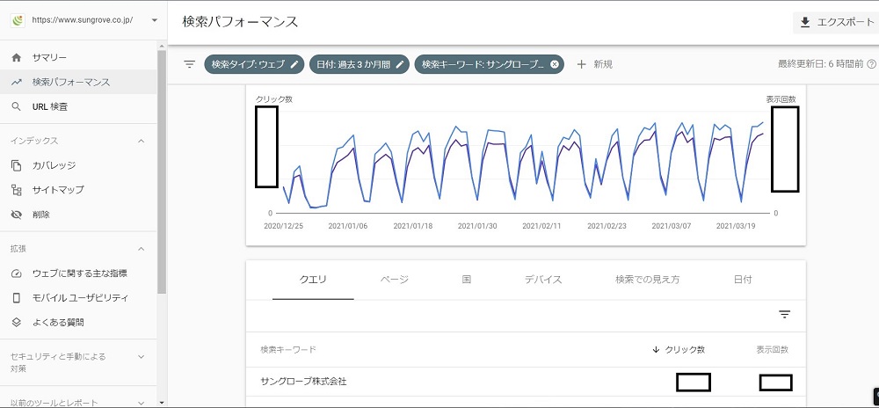The width and height of the screenshot is (879, 408).
Task: Add a filter with the 新規 button
Action: 595,64
